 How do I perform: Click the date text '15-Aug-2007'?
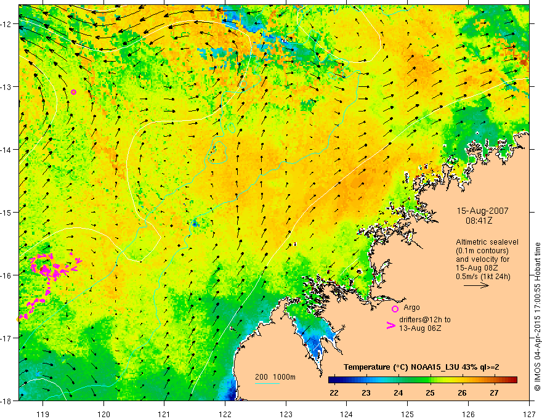(482, 211)
